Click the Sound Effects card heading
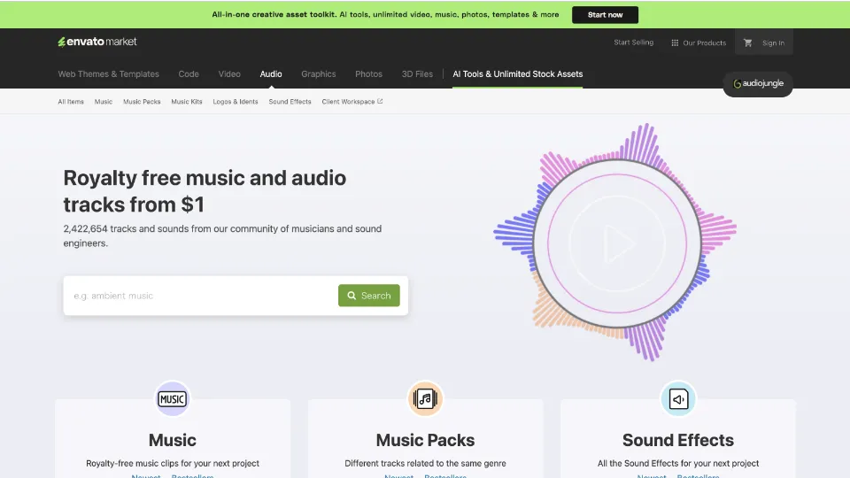Image resolution: width=850 pixels, height=478 pixels. tap(677, 440)
